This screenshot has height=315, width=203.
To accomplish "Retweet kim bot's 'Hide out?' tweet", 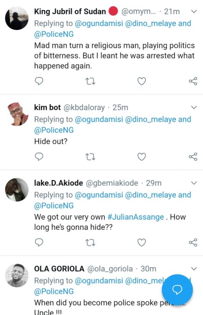I will pyautogui.click(x=90, y=157).
